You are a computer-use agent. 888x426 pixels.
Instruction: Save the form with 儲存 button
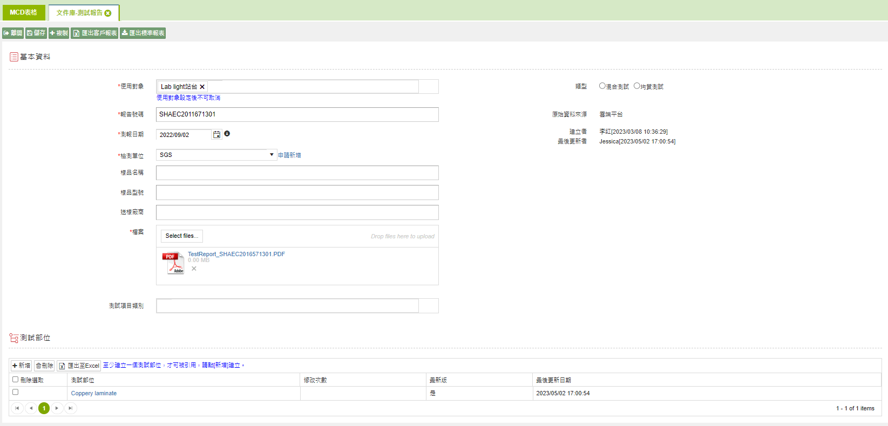click(x=36, y=33)
